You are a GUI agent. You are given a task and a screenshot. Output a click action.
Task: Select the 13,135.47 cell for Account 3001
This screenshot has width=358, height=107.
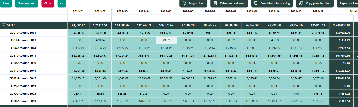tap(78, 33)
